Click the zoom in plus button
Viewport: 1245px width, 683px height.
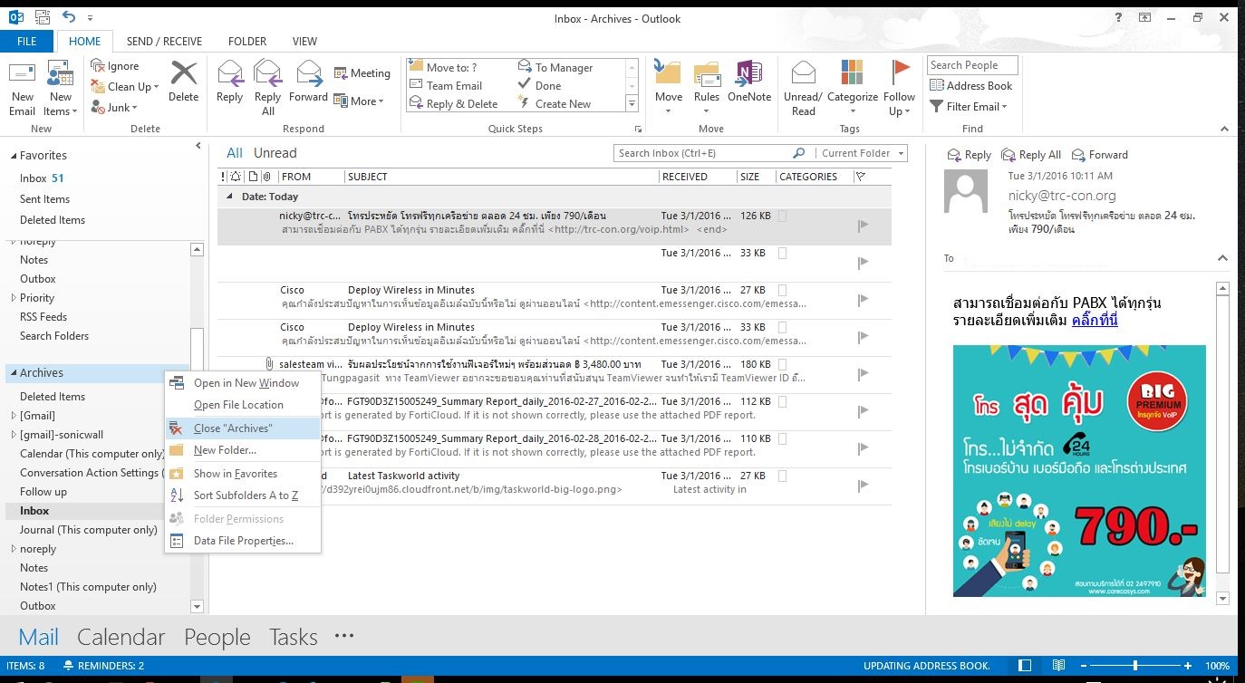tap(1188, 666)
